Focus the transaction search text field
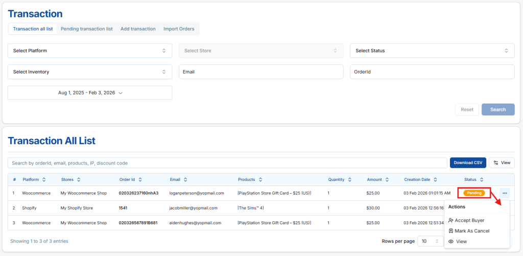This screenshot has width=523, height=256. 227,163
